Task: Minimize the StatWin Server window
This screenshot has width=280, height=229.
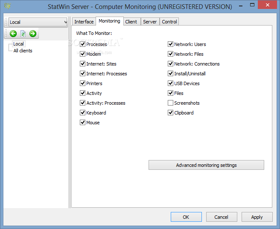Action: pyautogui.click(x=241, y=6)
